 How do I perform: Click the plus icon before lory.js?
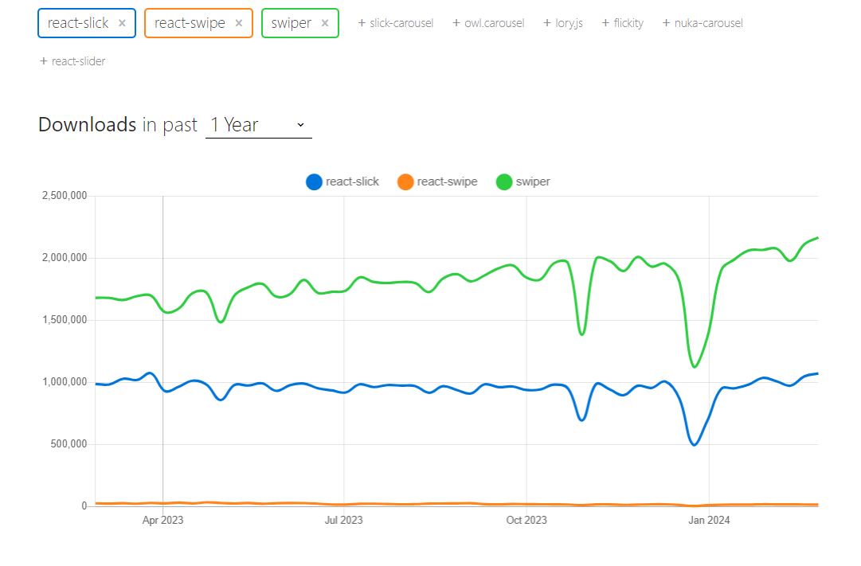point(547,23)
